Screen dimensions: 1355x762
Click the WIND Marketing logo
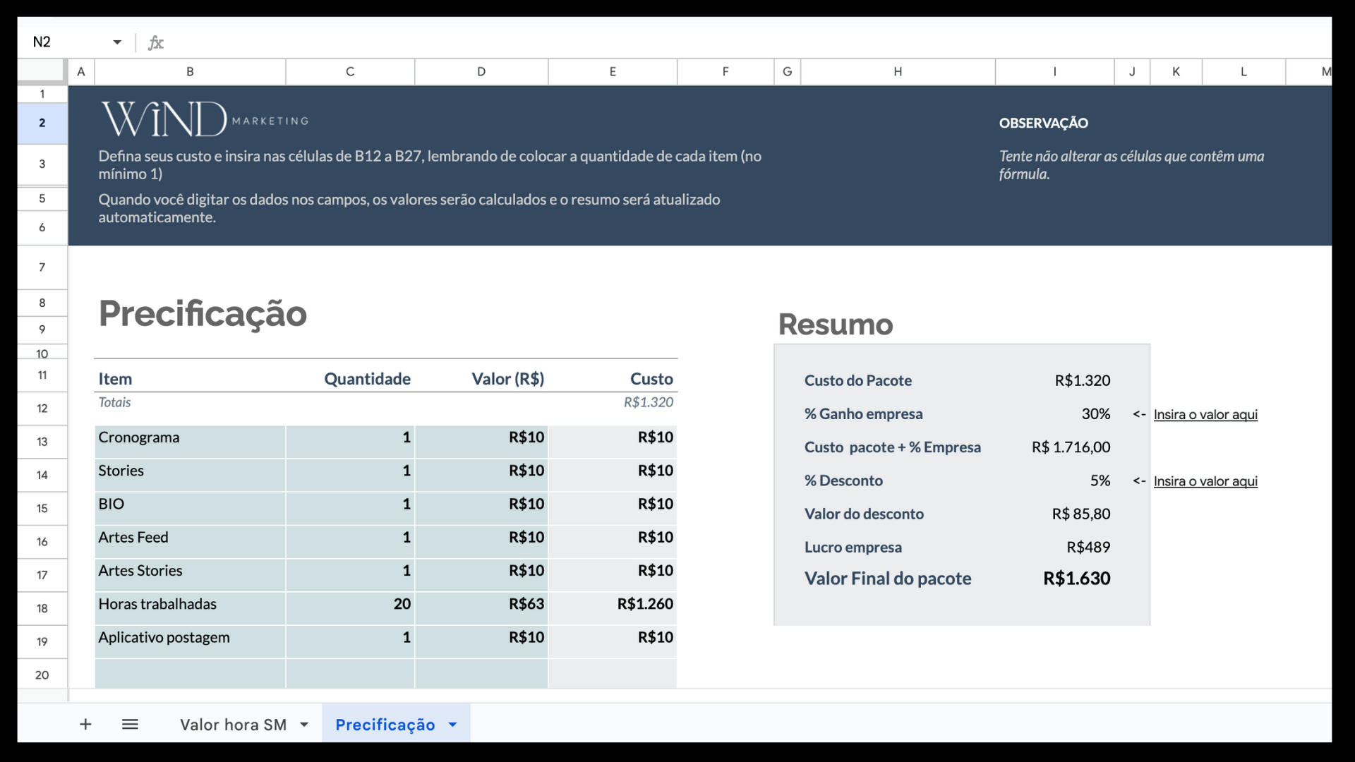[204, 119]
